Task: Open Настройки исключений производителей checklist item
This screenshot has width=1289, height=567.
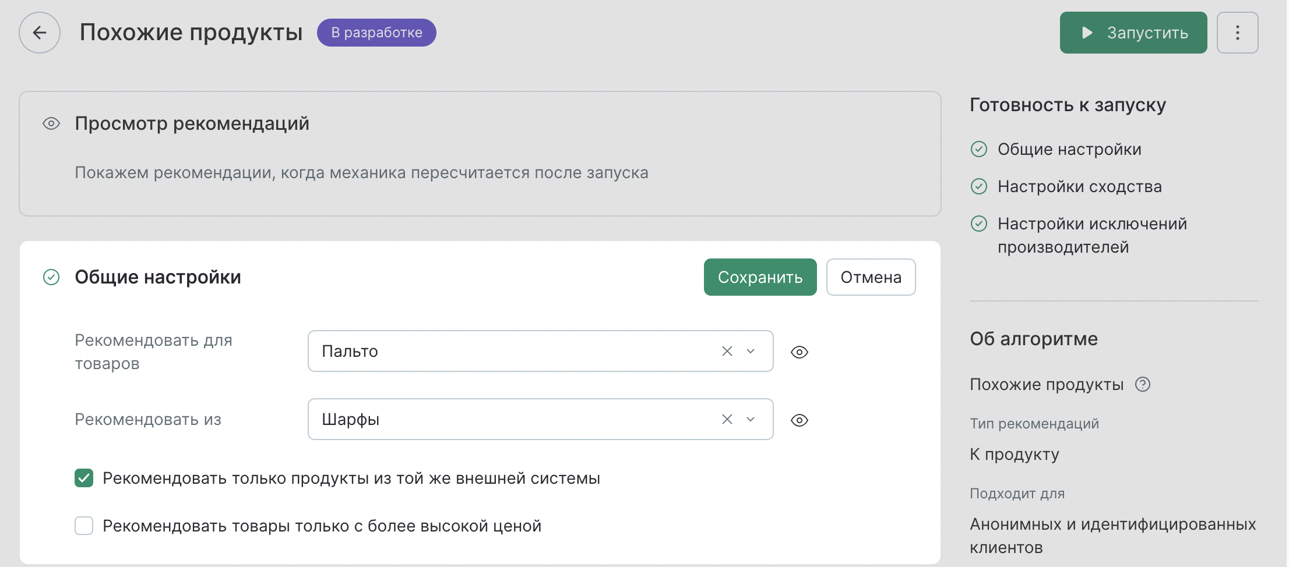Action: (x=1092, y=235)
